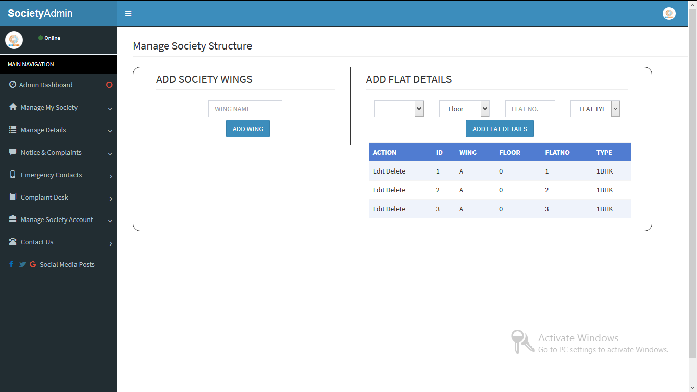Click the chat bubble icon for Notice & Complaints
This screenshot has width=697, height=392.
11,152
